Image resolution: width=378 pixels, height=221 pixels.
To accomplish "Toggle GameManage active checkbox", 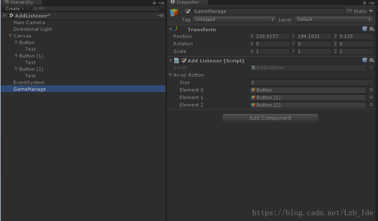I will (x=188, y=11).
